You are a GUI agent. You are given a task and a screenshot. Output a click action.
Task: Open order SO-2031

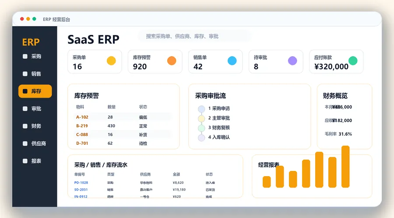[x=81, y=190]
